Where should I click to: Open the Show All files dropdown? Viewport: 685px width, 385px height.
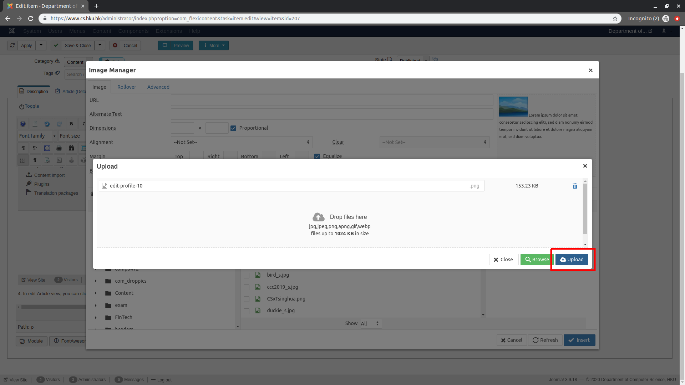[371, 324]
